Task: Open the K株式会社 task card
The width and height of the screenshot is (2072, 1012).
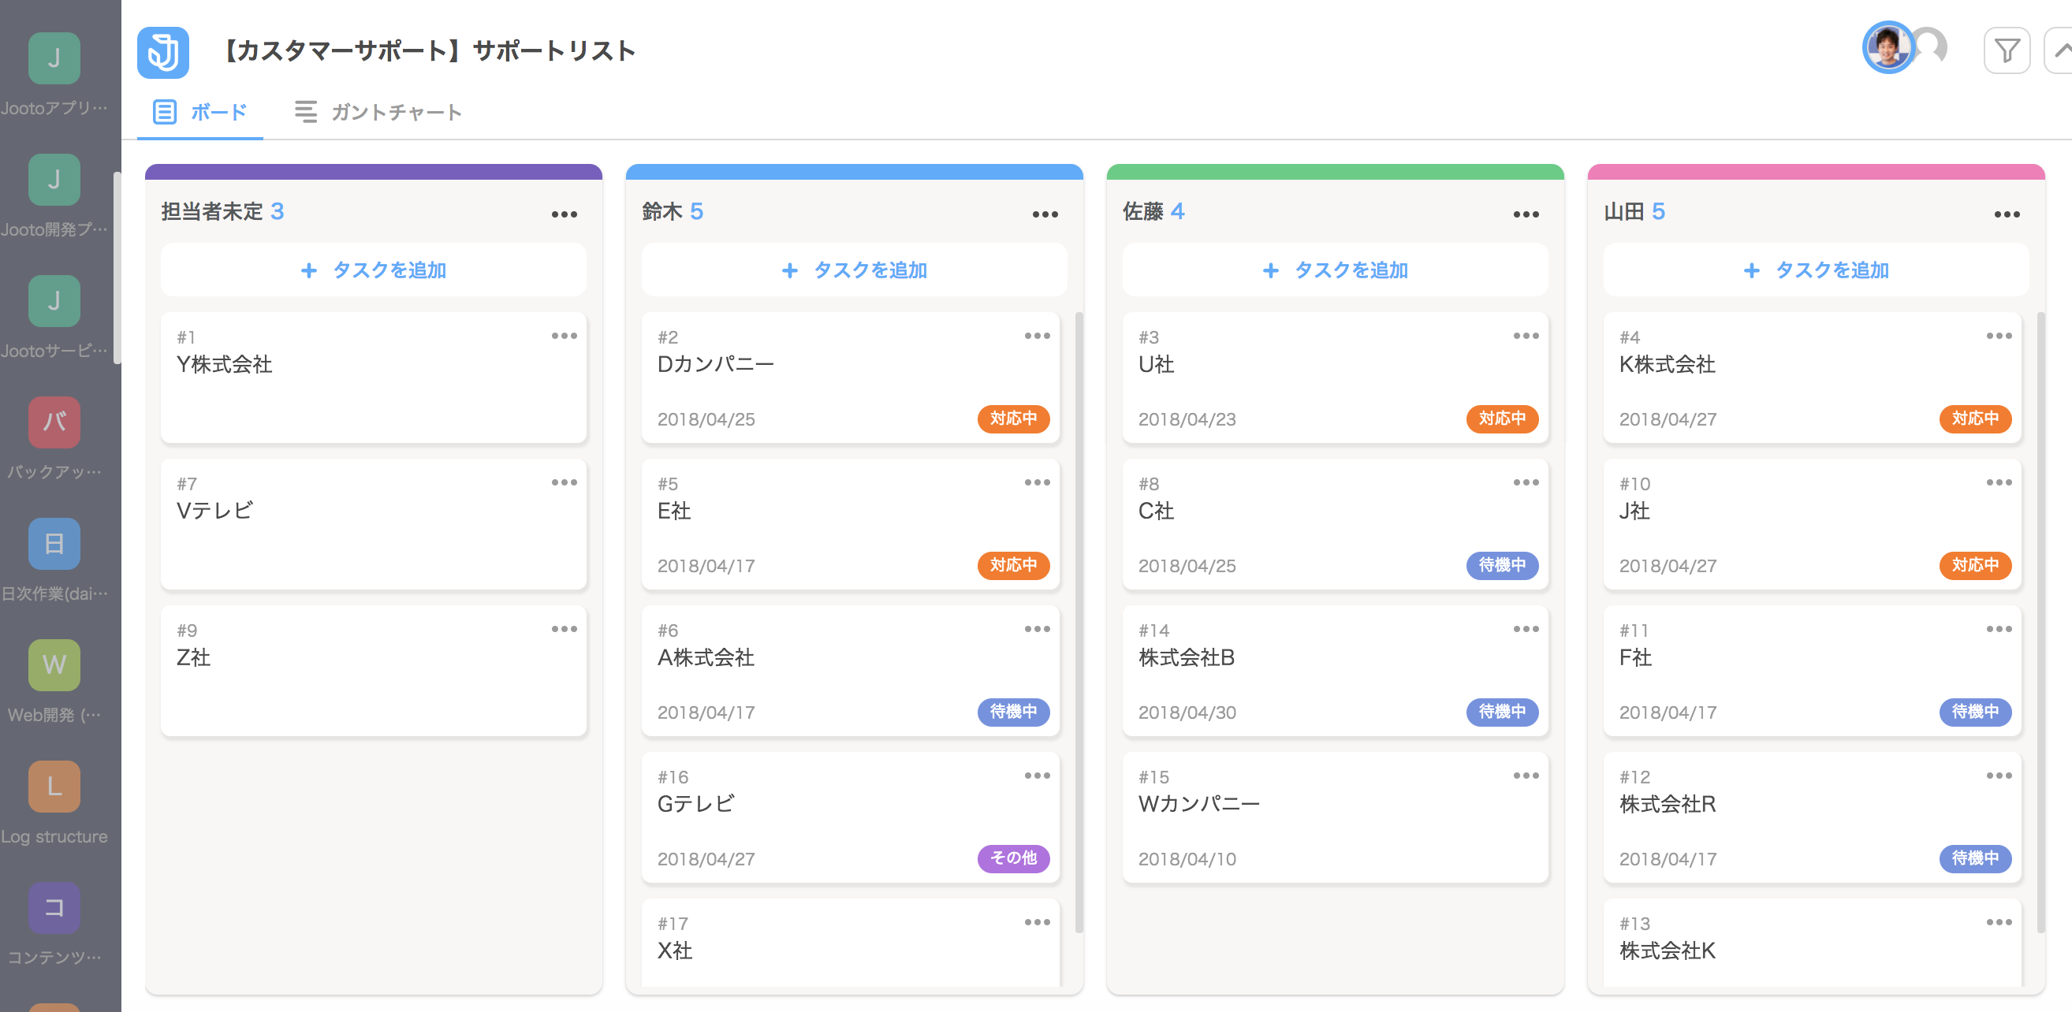Action: [1813, 378]
